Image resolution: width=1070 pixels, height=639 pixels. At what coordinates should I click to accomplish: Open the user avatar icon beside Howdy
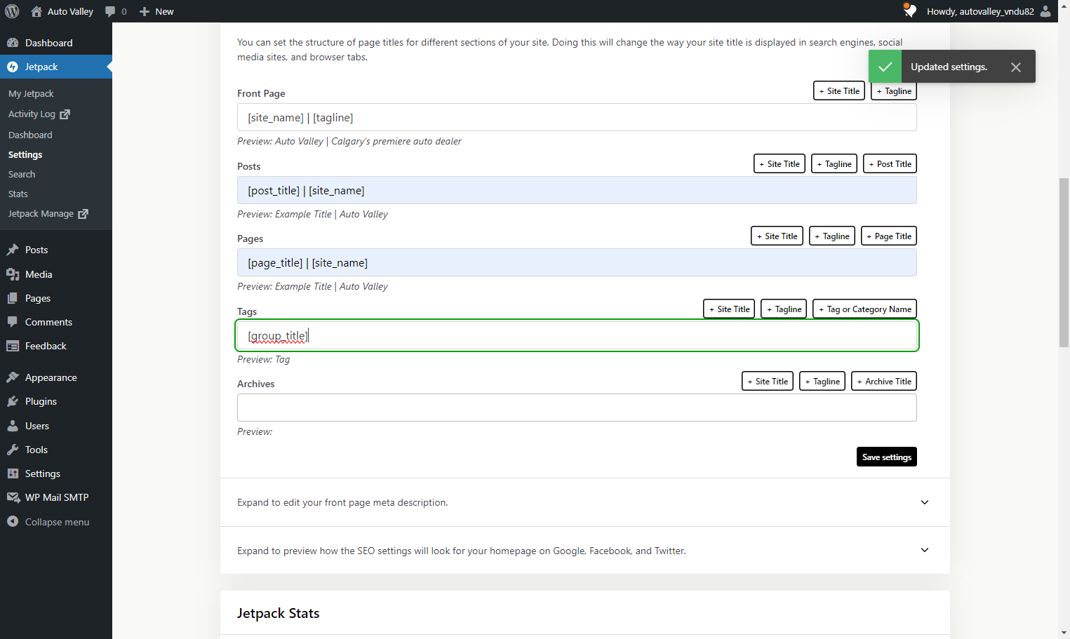(x=1045, y=11)
